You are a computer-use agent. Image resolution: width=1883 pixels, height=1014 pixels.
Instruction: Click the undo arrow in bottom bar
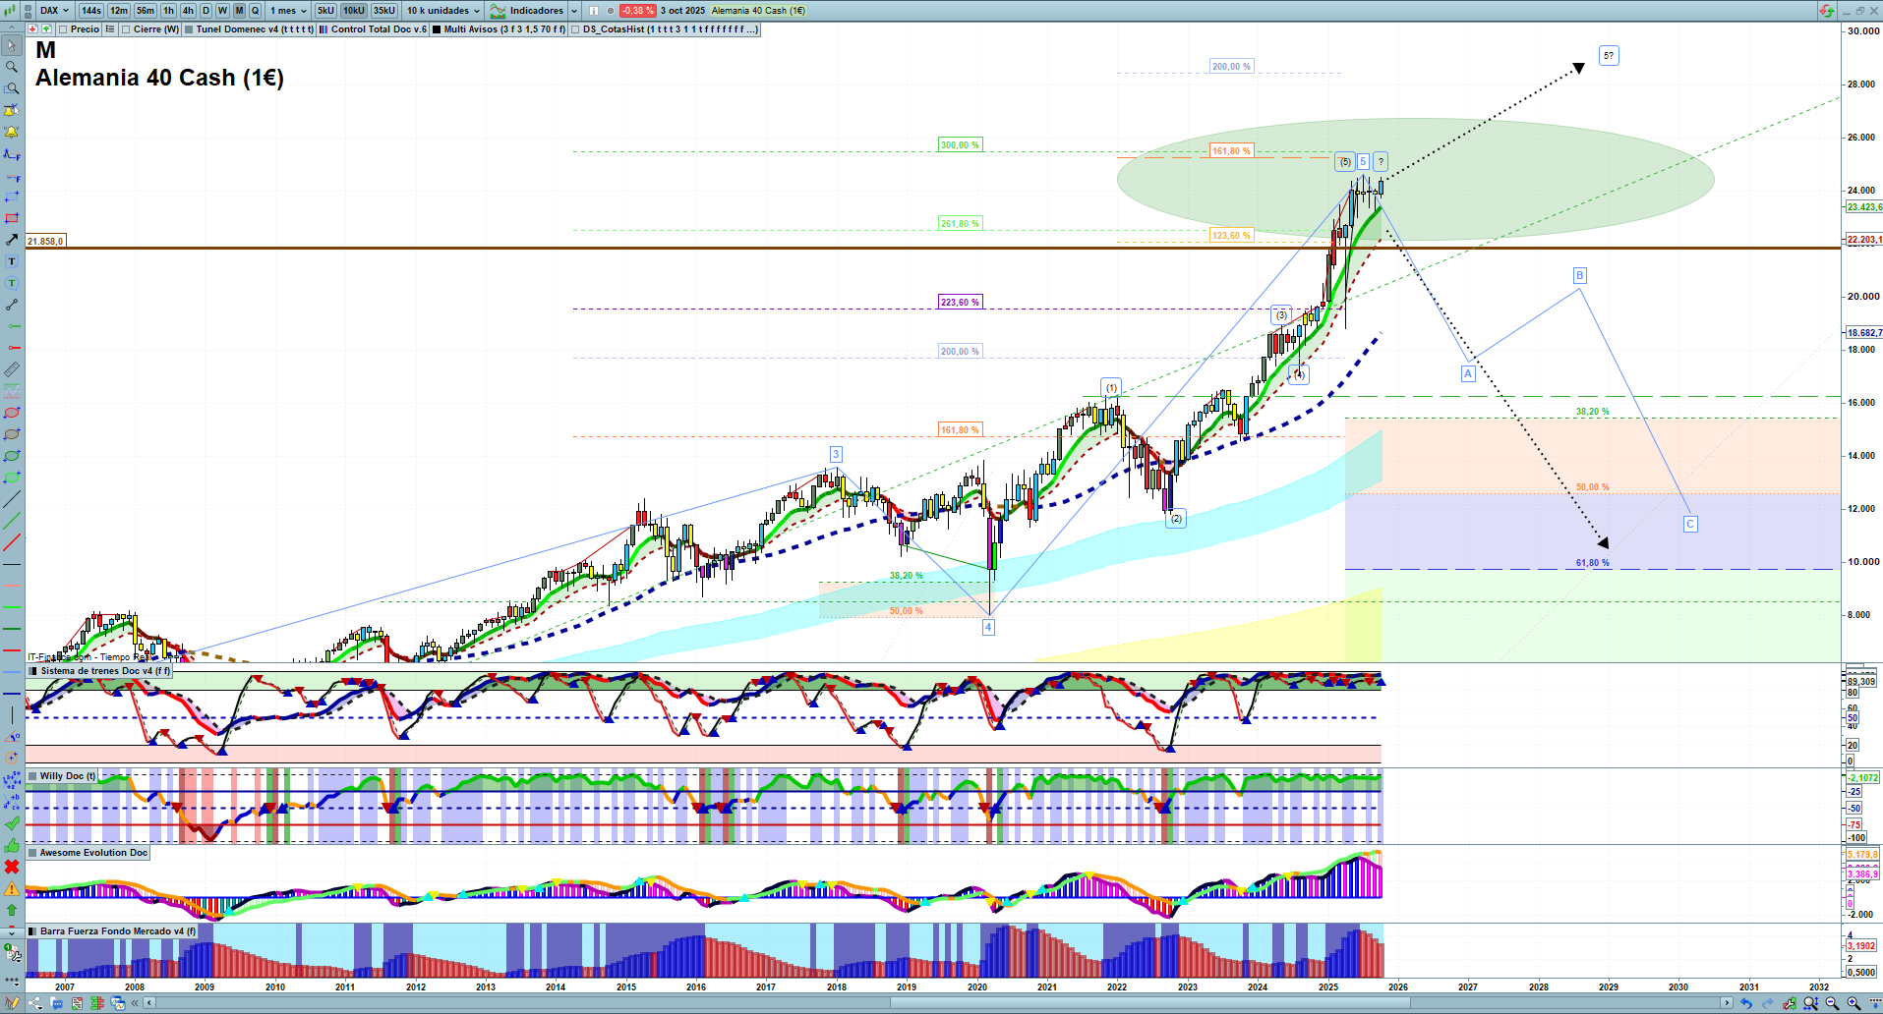1745,1003
